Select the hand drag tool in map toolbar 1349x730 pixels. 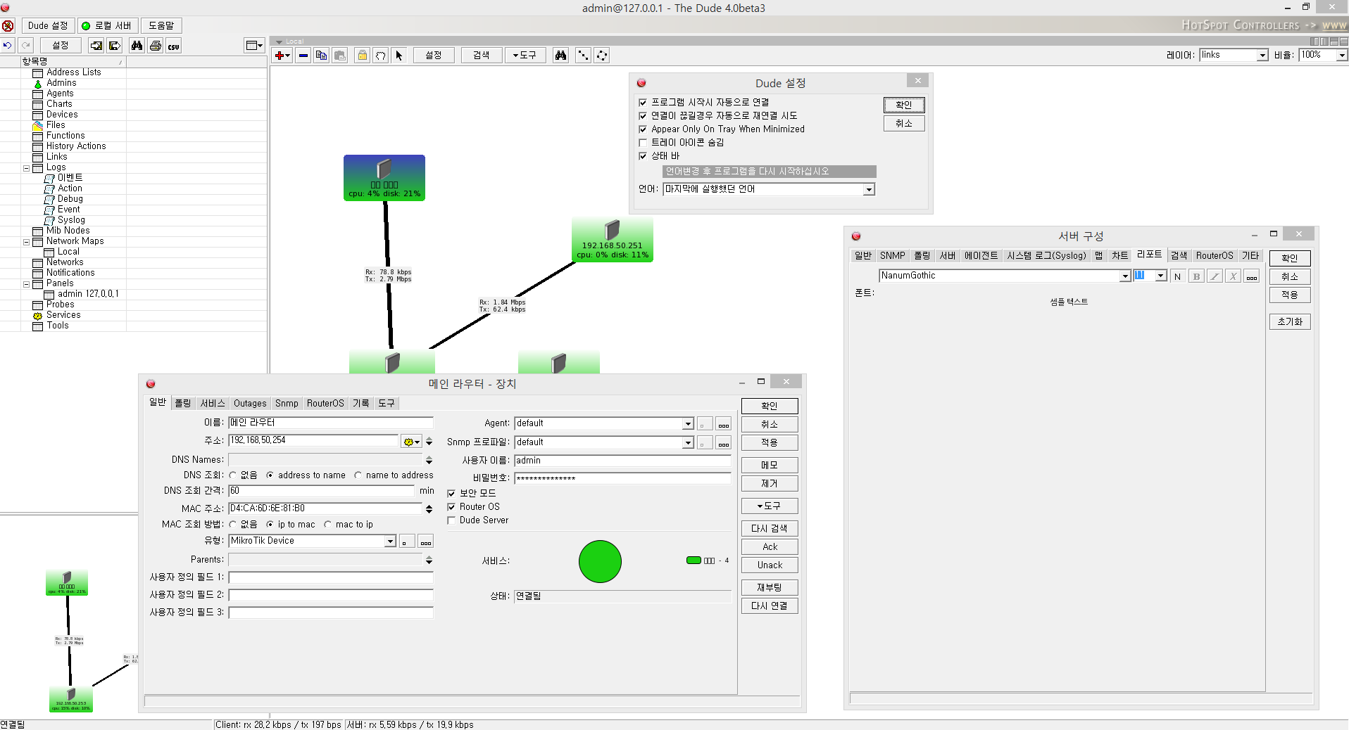(x=381, y=55)
